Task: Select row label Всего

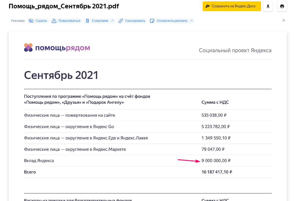Action: click(30, 172)
